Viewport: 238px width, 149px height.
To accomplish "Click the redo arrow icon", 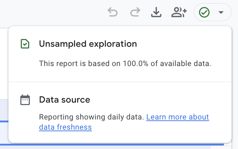I will coord(135,13).
